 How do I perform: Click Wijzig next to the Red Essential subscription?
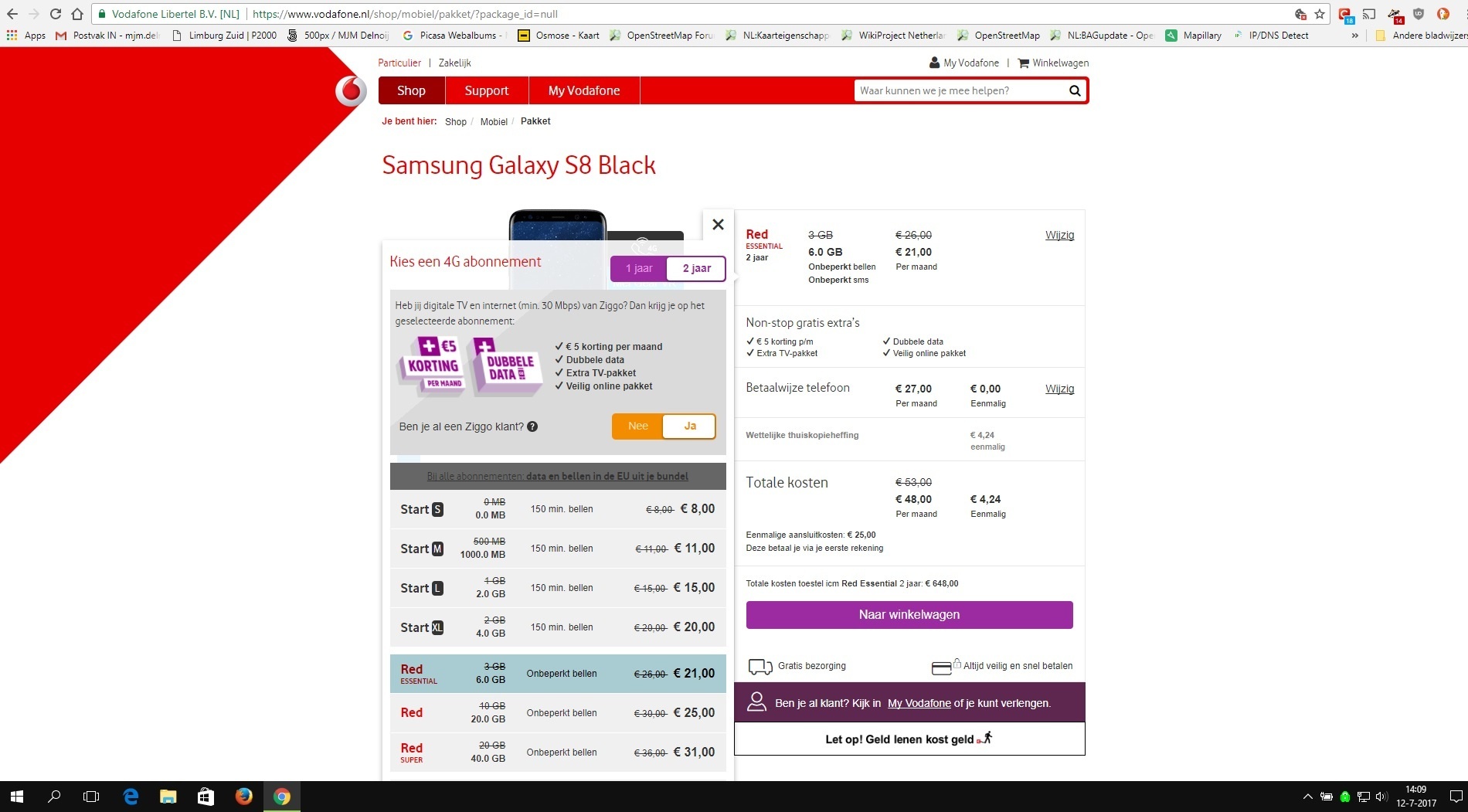coord(1059,236)
